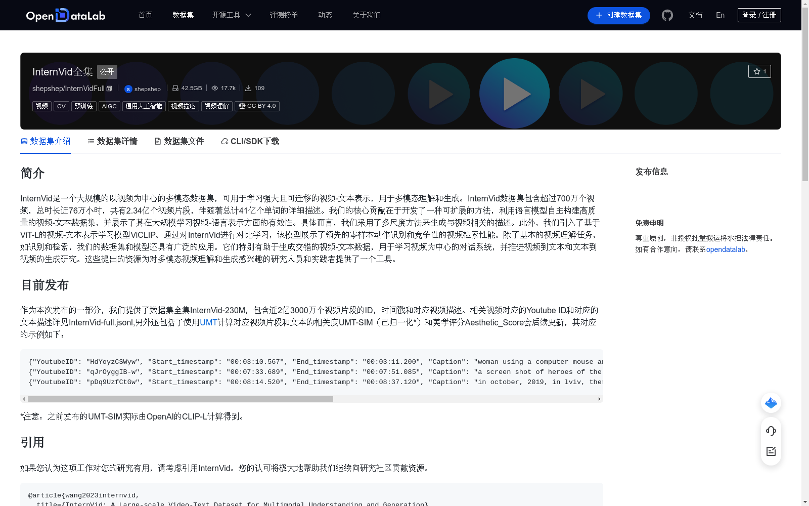The image size is (809, 506).
Task: Click the 免责申明 sidebar heading
Action: click(x=650, y=223)
